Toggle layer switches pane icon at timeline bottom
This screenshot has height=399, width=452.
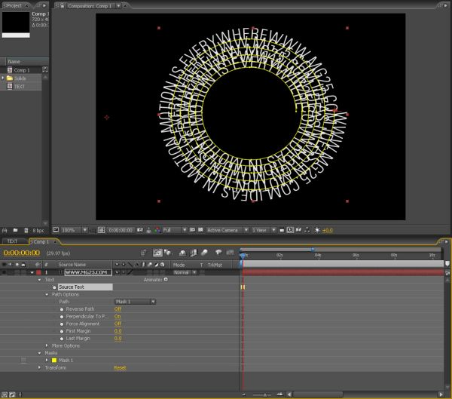5,394
